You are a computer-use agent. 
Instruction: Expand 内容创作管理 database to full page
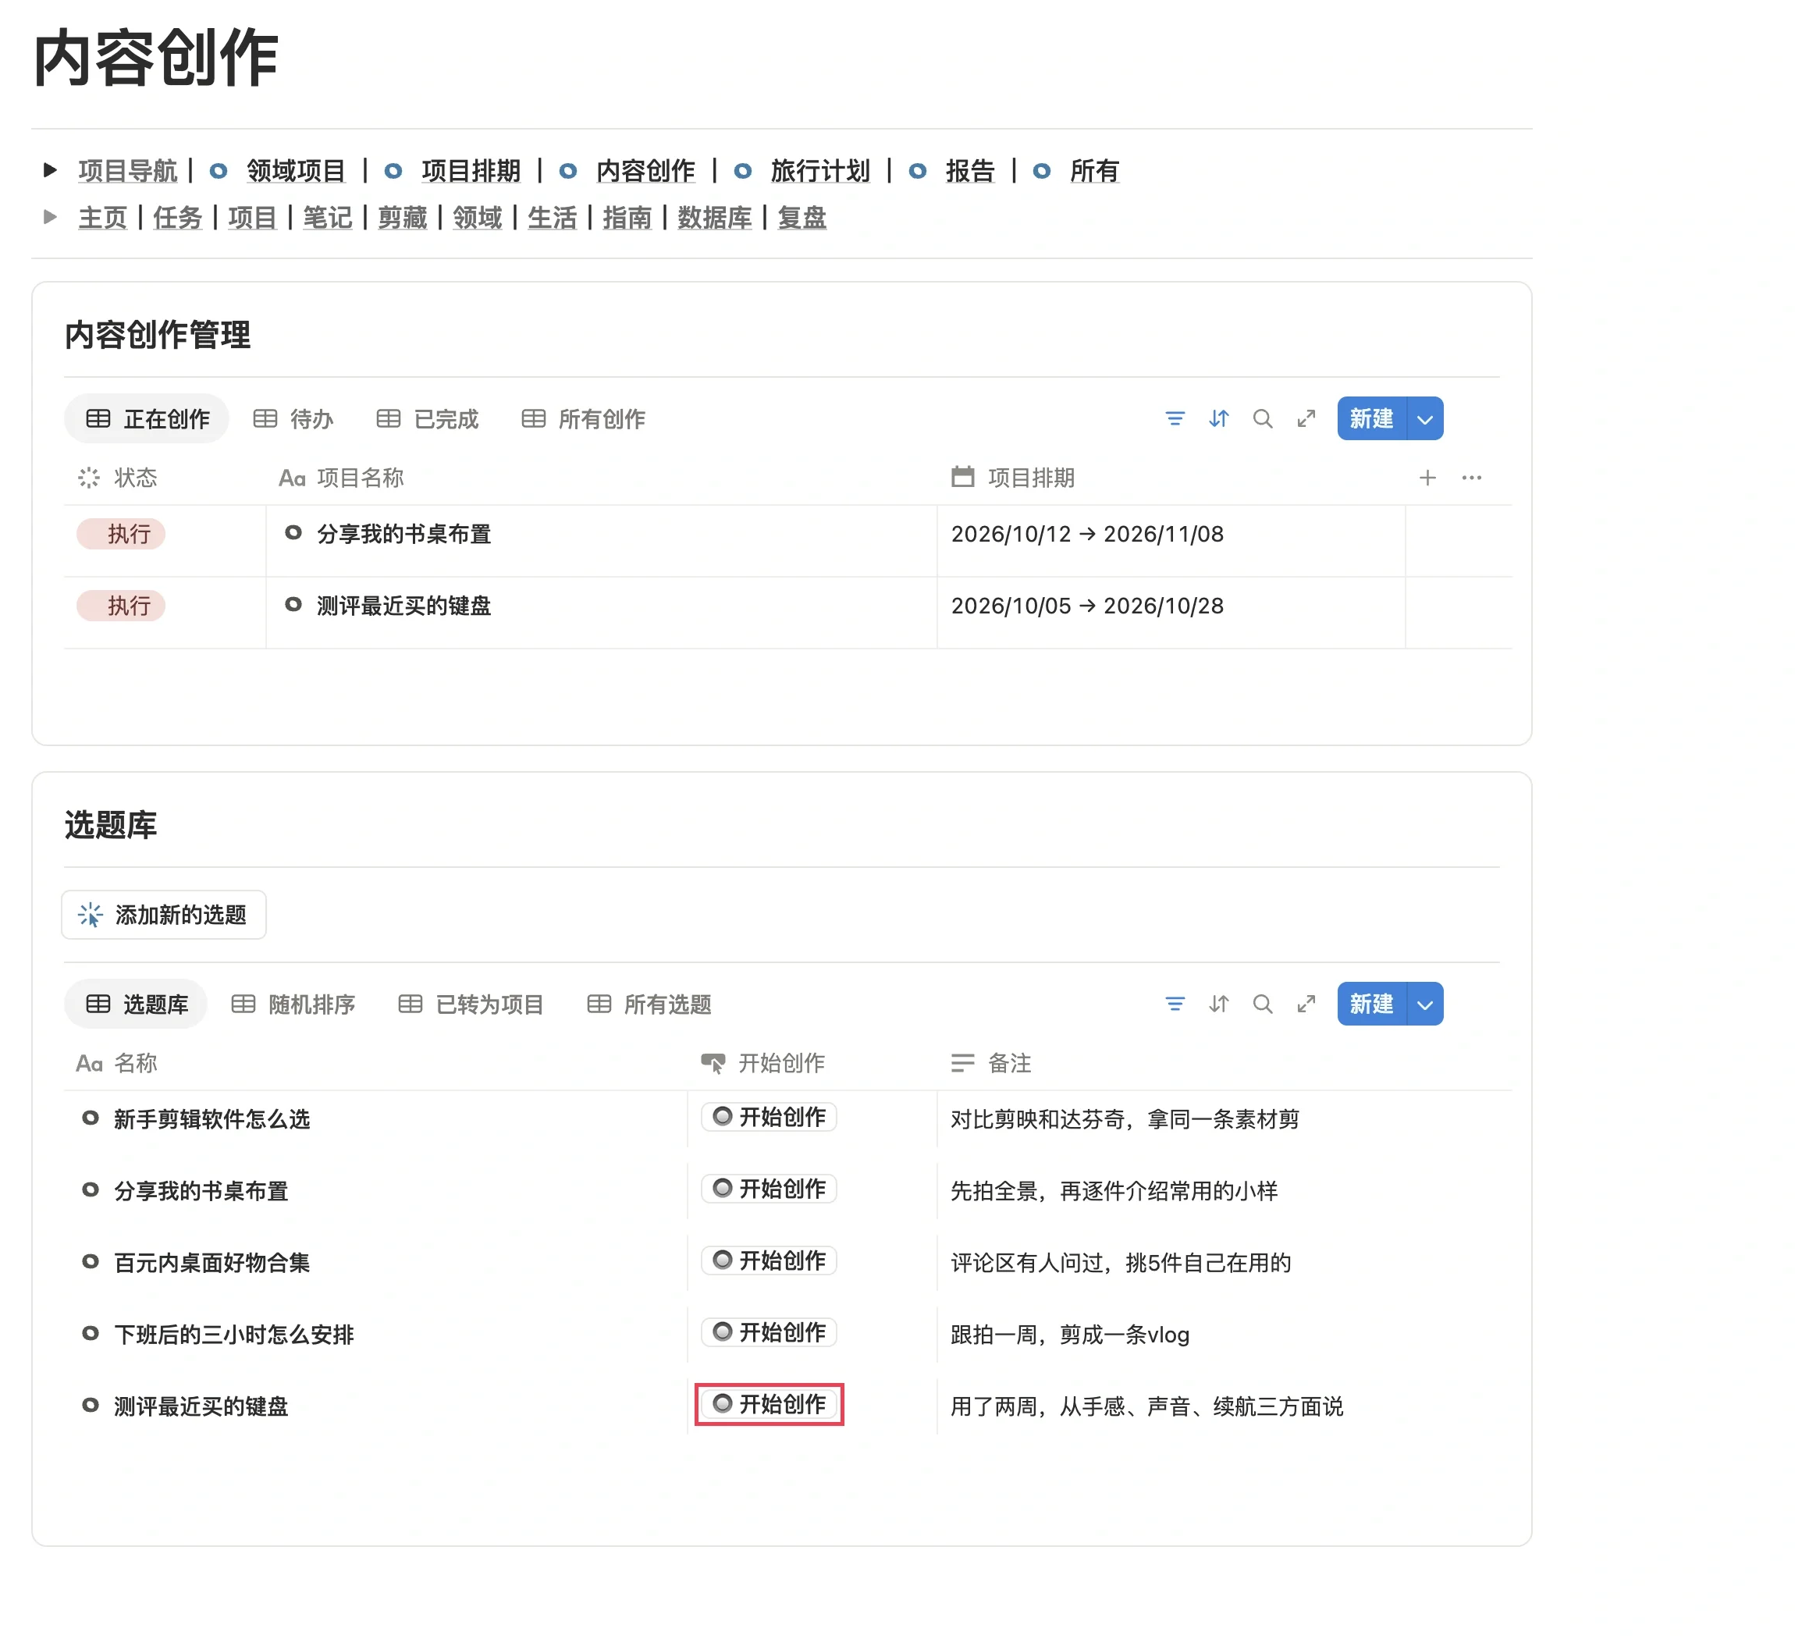click(1306, 418)
